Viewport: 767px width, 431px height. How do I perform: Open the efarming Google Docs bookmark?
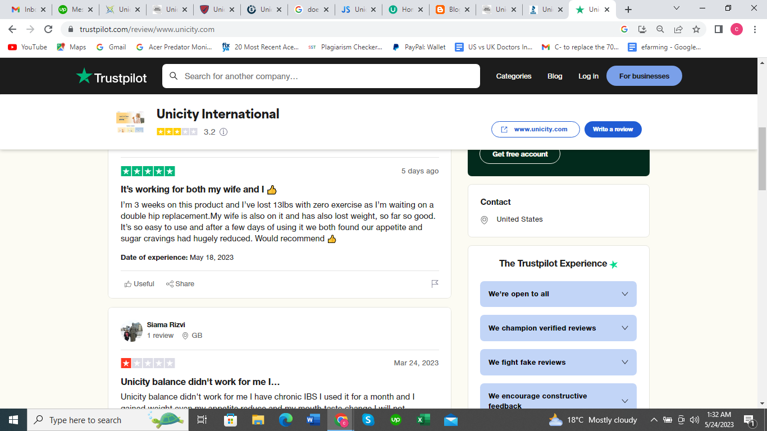click(x=665, y=47)
